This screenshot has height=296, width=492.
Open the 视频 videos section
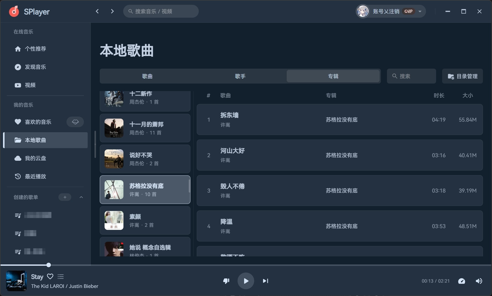pos(30,85)
